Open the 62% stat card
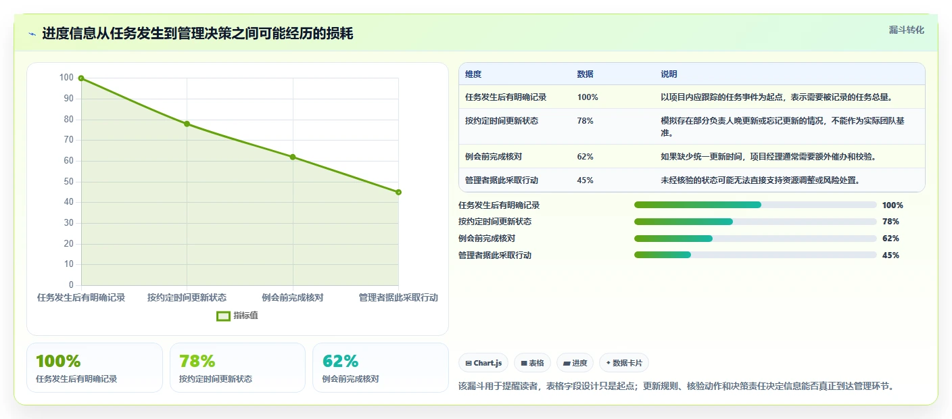 pos(381,368)
